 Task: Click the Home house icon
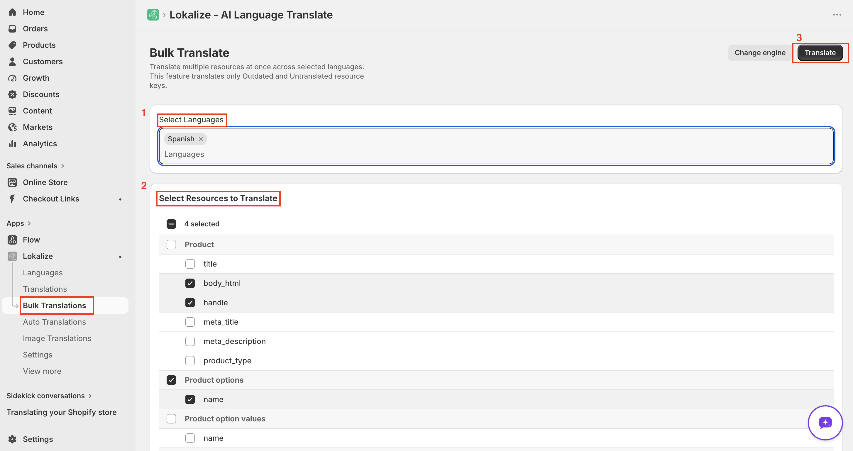click(12, 12)
